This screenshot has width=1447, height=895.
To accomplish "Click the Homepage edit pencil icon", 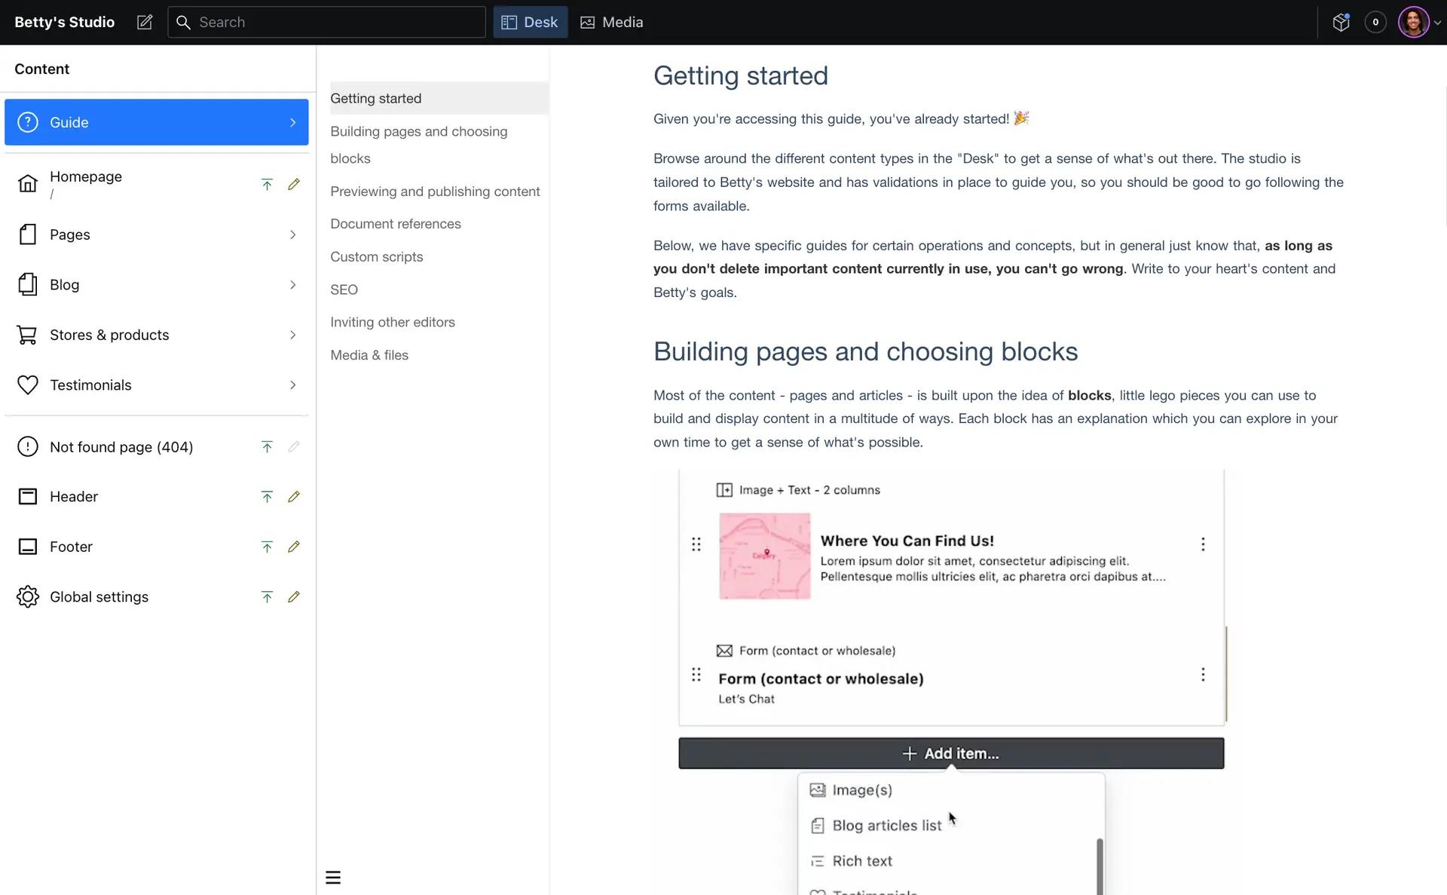I will [x=294, y=185].
